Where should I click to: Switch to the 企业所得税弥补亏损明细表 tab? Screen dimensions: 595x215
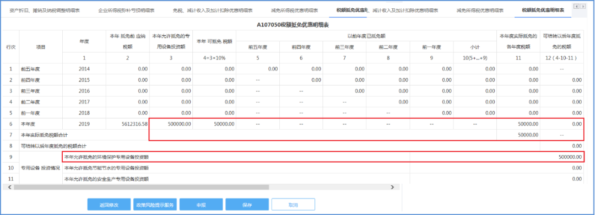click(125, 10)
